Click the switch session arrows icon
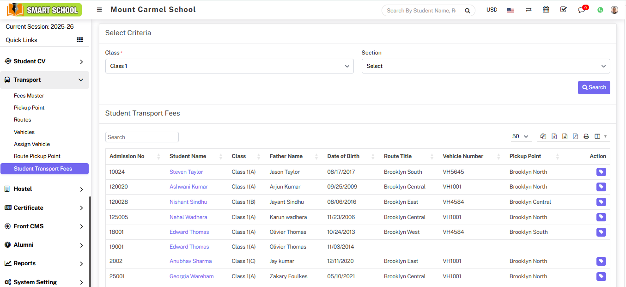 [x=529, y=10]
